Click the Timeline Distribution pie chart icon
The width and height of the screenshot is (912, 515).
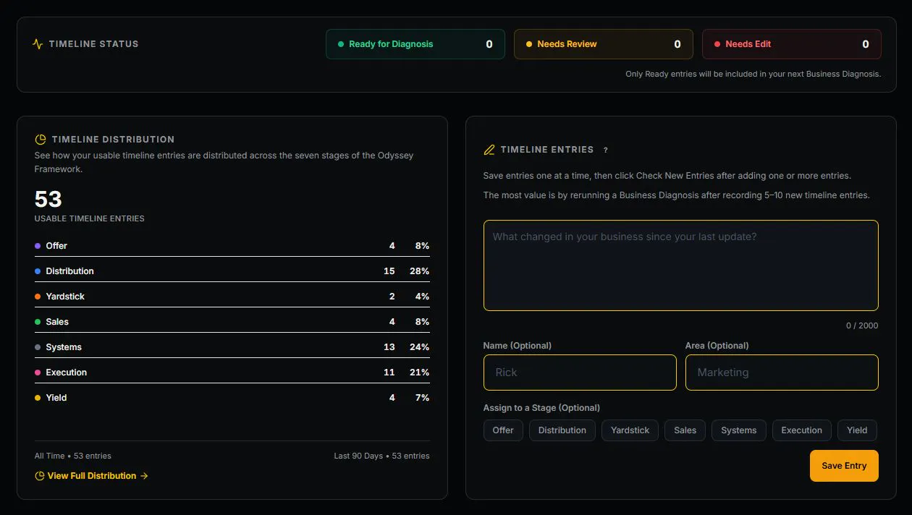41,140
